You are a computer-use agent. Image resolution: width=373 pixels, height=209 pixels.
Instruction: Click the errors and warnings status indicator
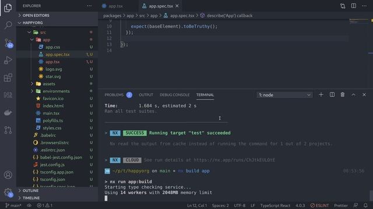click(45, 206)
